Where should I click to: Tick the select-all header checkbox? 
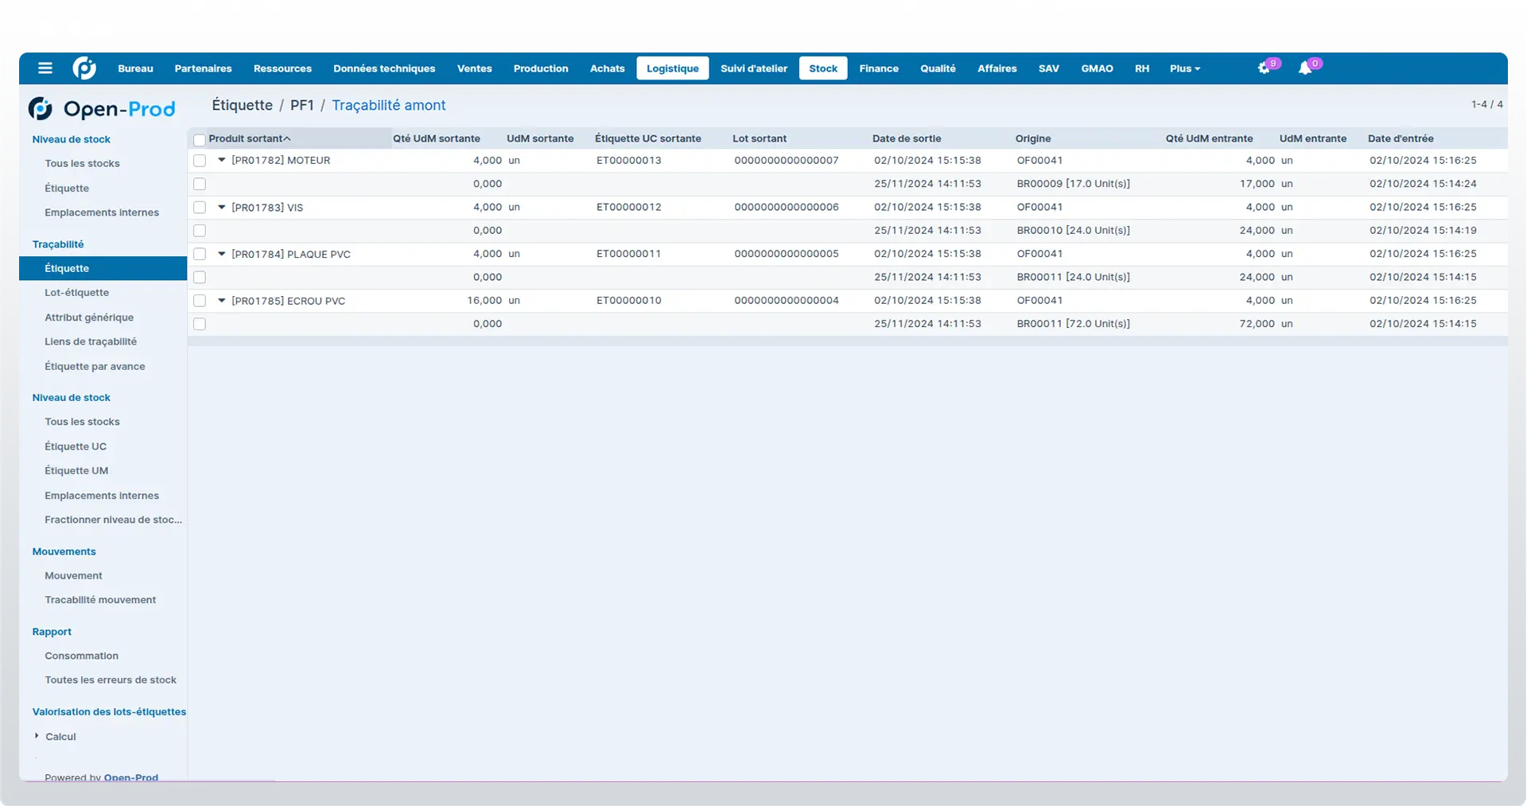tap(200, 140)
